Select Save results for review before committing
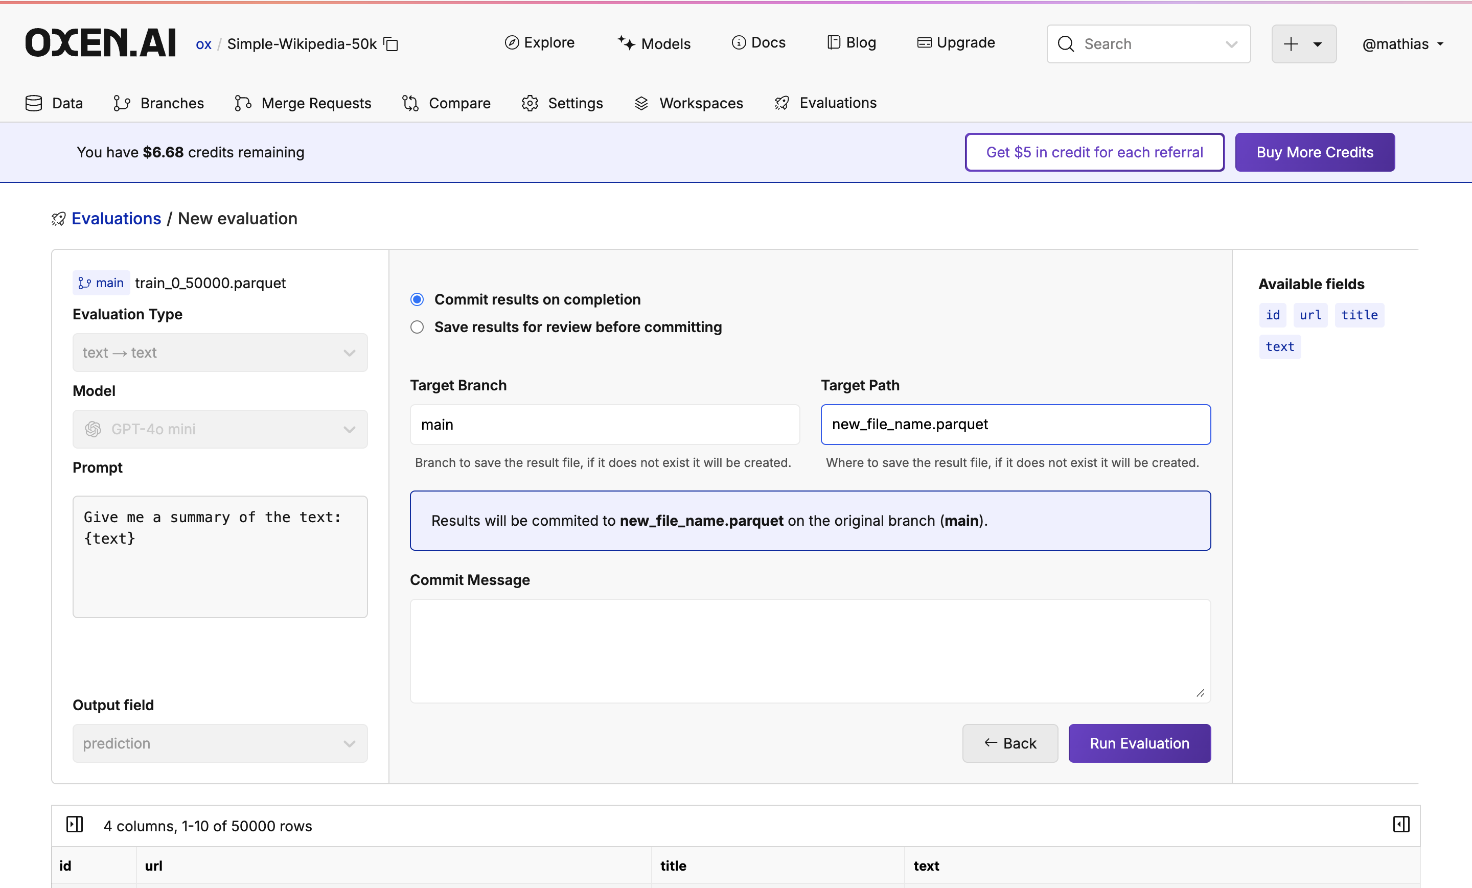This screenshot has width=1472, height=888. tap(417, 328)
